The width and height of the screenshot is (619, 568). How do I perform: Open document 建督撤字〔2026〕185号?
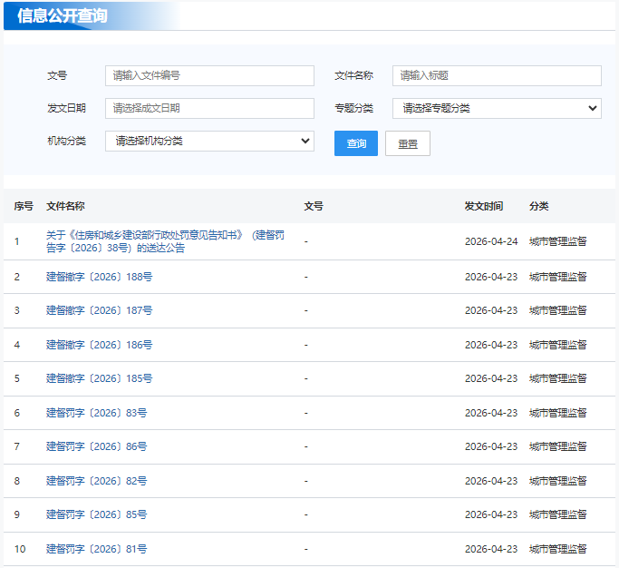tap(99, 378)
